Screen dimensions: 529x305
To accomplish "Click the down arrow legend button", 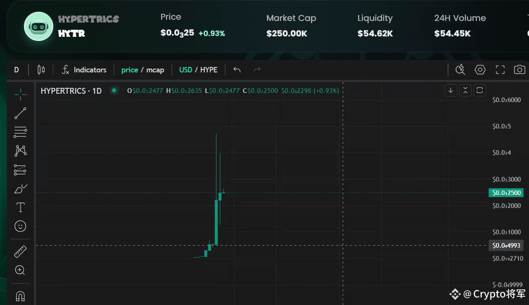I will pyautogui.click(x=451, y=90).
